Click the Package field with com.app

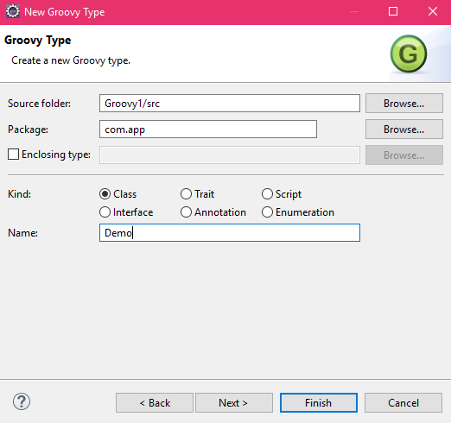[x=208, y=129]
